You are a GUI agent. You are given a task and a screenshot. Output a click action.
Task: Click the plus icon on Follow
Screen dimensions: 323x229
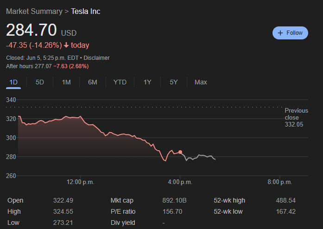[x=280, y=33]
